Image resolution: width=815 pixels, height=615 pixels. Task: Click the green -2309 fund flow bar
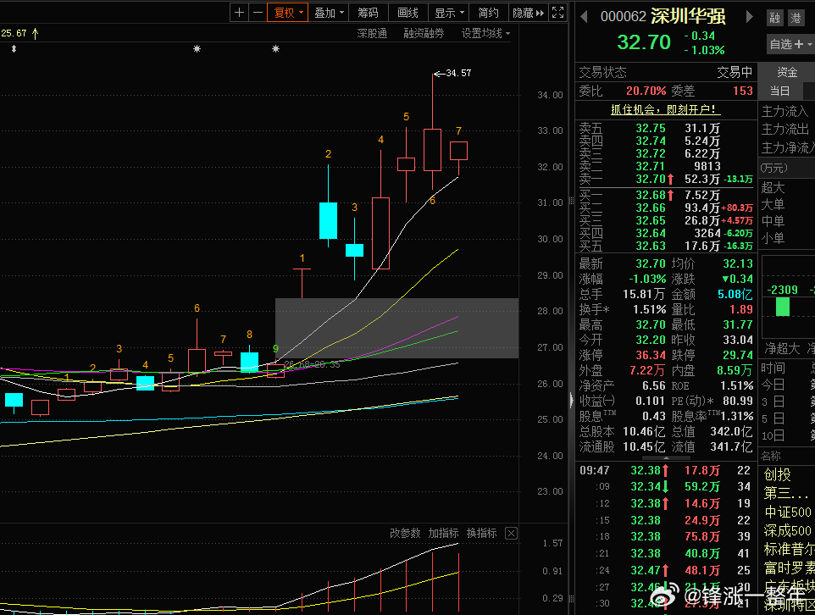click(x=782, y=306)
